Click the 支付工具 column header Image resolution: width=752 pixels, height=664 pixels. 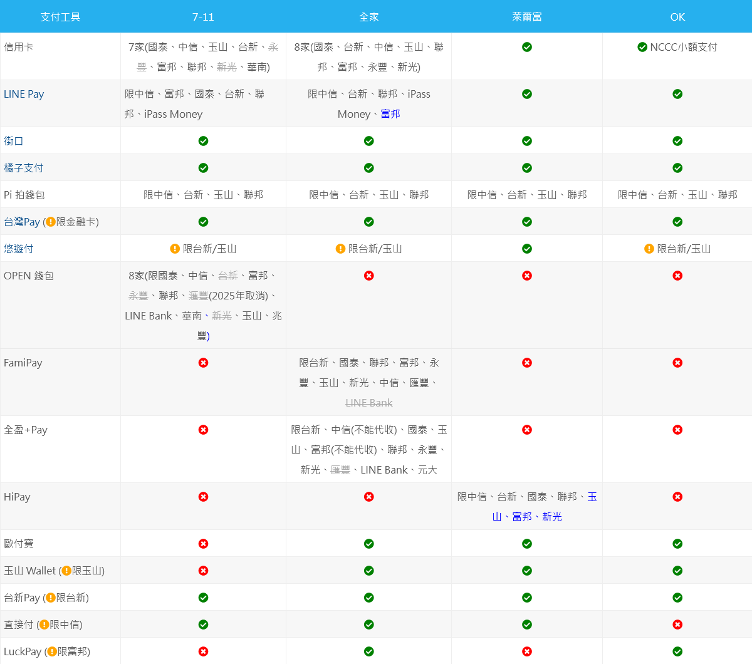point(60,17)
